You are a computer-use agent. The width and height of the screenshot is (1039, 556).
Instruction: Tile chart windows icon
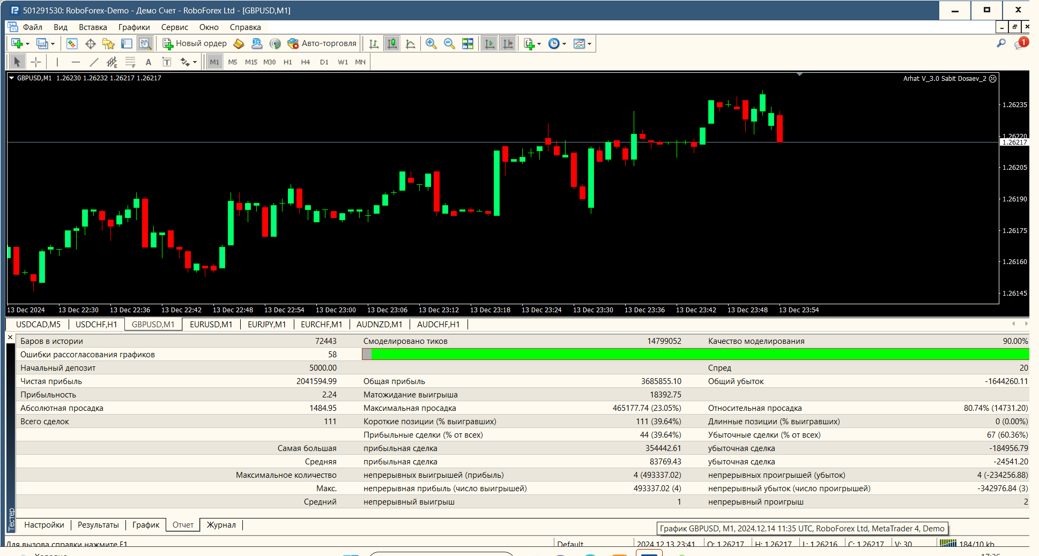pos(467,44)
